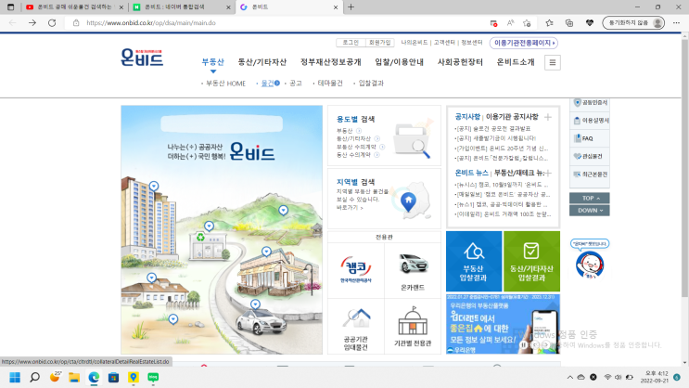The height and width of the screenshot is (388, 689).
Task: Open the 온비드소개 main menu
Action: 516,62
